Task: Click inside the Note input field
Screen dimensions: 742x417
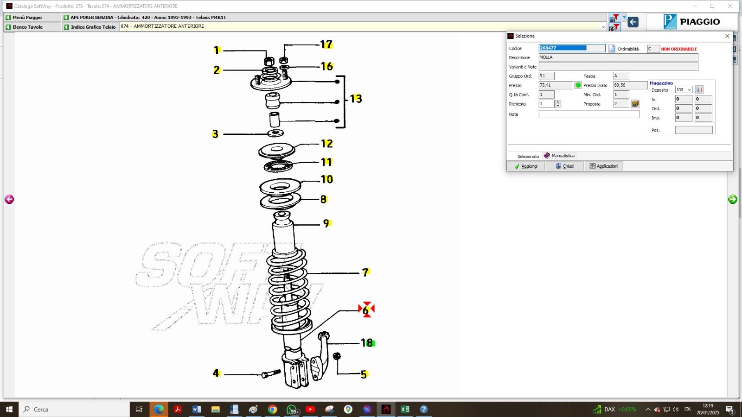Action: (x=589, y=114)
